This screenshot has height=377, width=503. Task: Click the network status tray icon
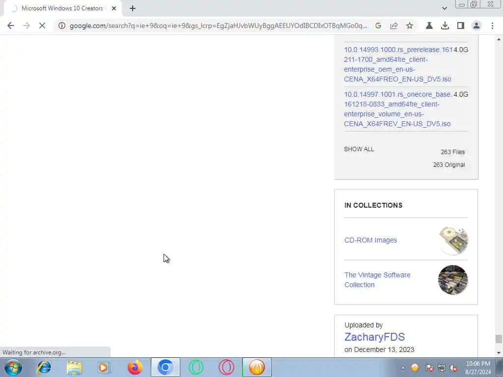tap(442, 368)
